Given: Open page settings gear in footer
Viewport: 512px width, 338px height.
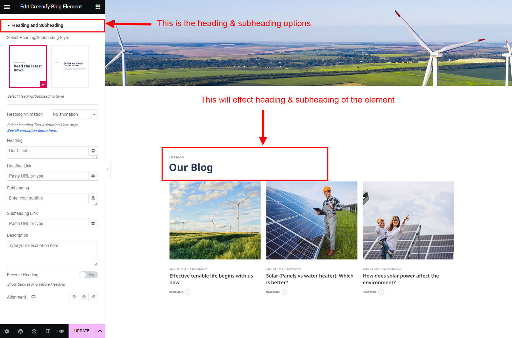Looking at the screenshot, I should (7, 331).
